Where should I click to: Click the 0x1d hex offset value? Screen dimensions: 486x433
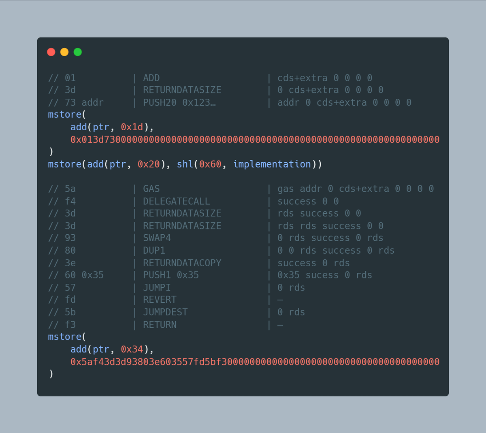coord(132,127)
